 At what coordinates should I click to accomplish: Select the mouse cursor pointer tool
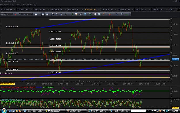(x=61, y=14)
